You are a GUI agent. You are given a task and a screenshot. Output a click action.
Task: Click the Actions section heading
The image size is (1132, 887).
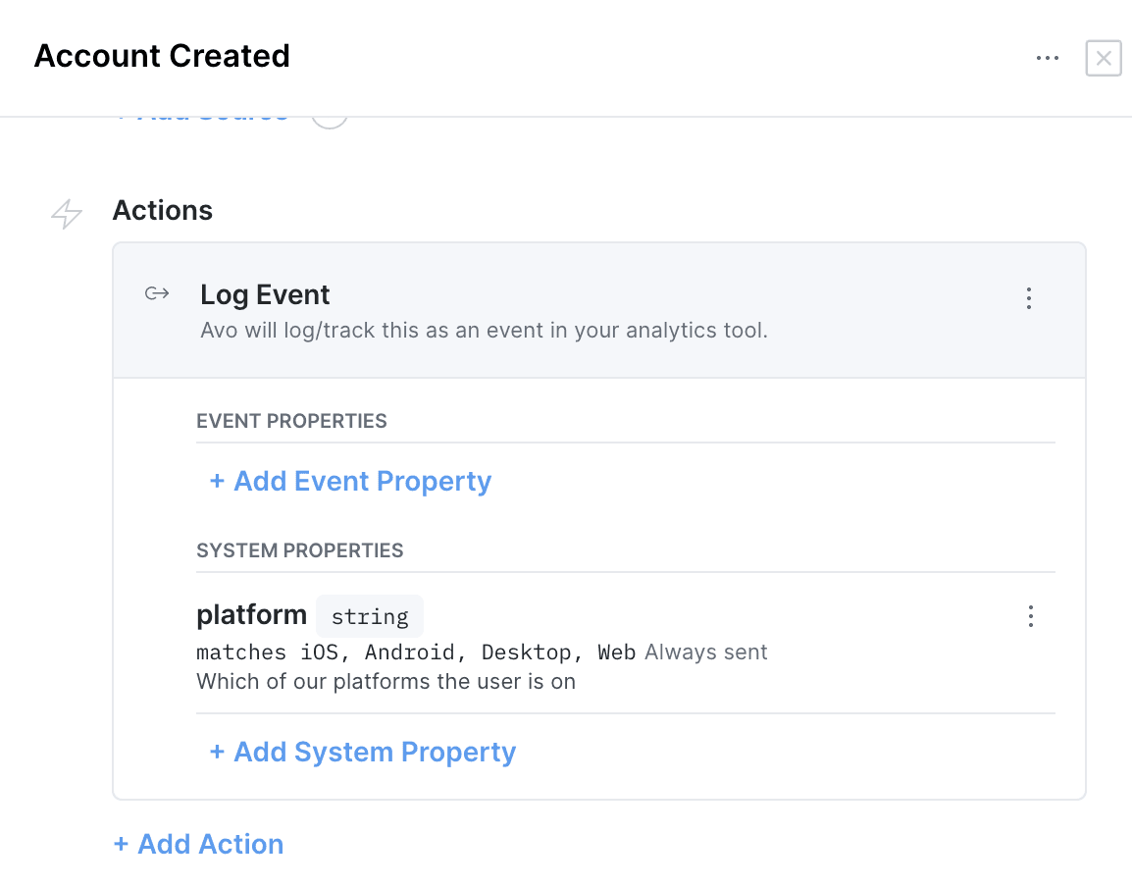coord(162,210)
